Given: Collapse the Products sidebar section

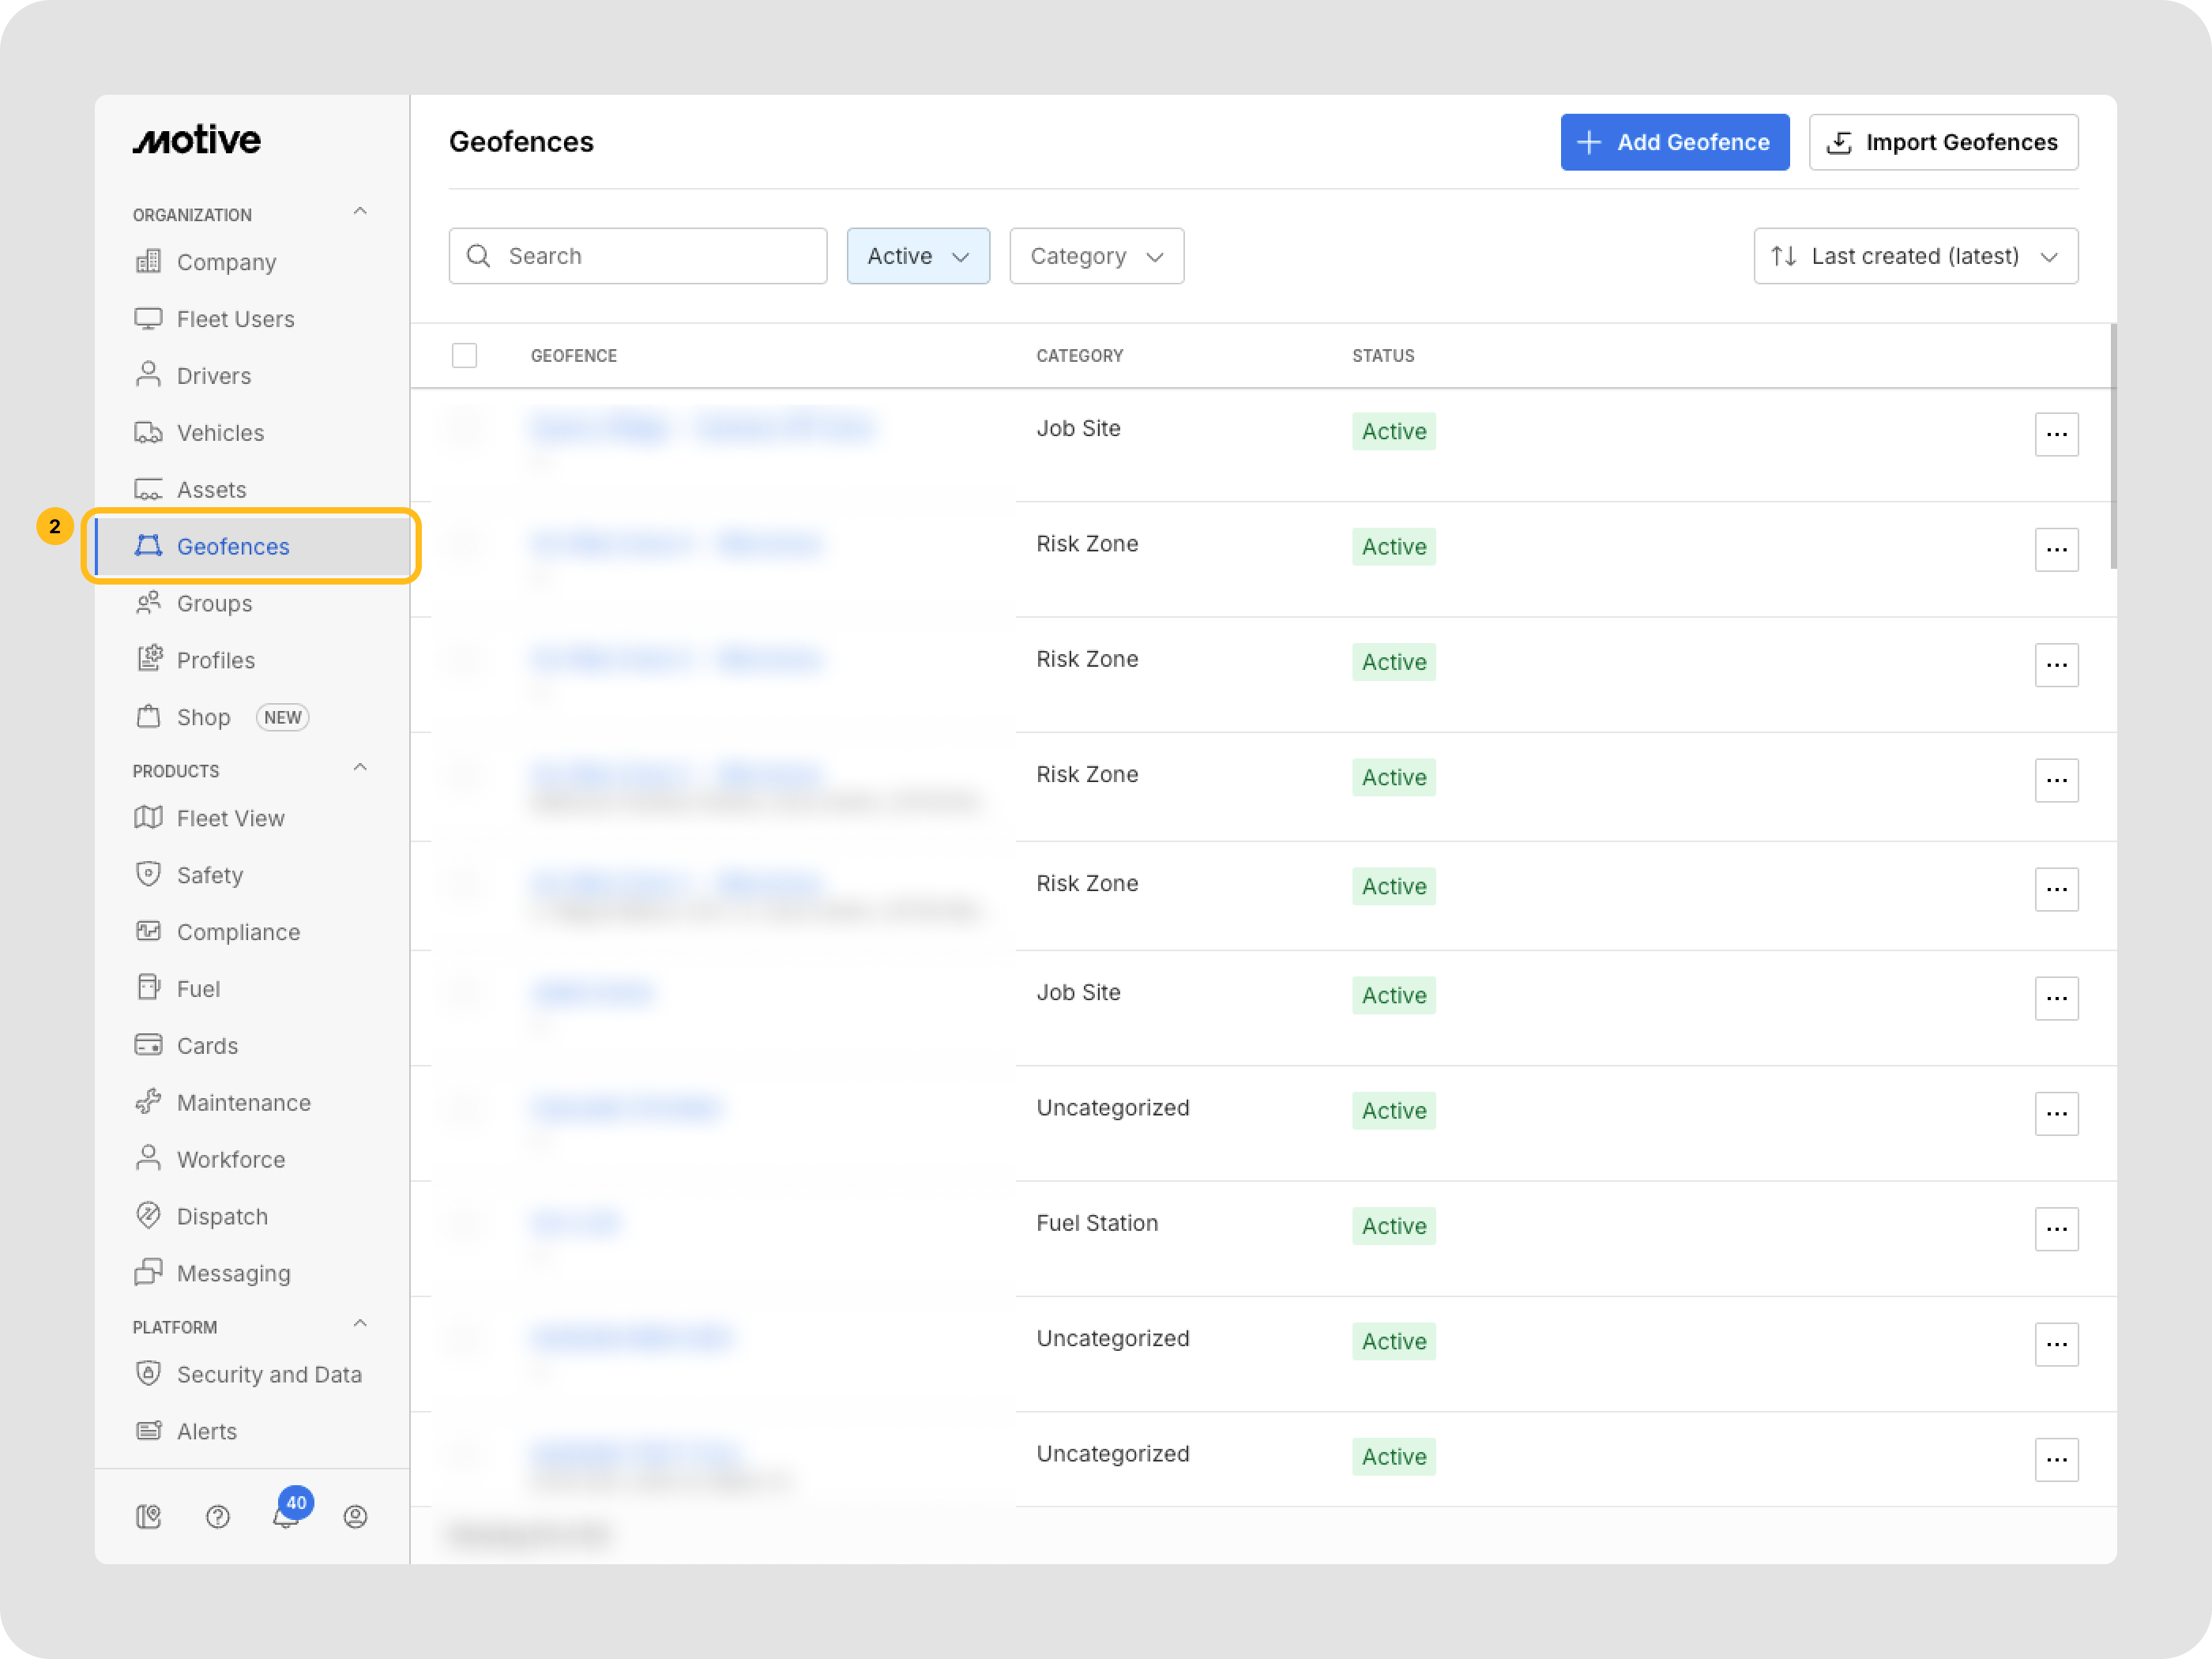Looking at the screenshot, I should coord(360,768).
